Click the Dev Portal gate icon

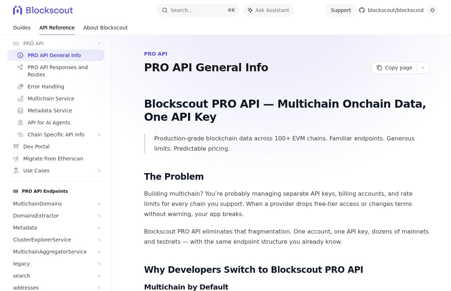[x=16, y=147]
